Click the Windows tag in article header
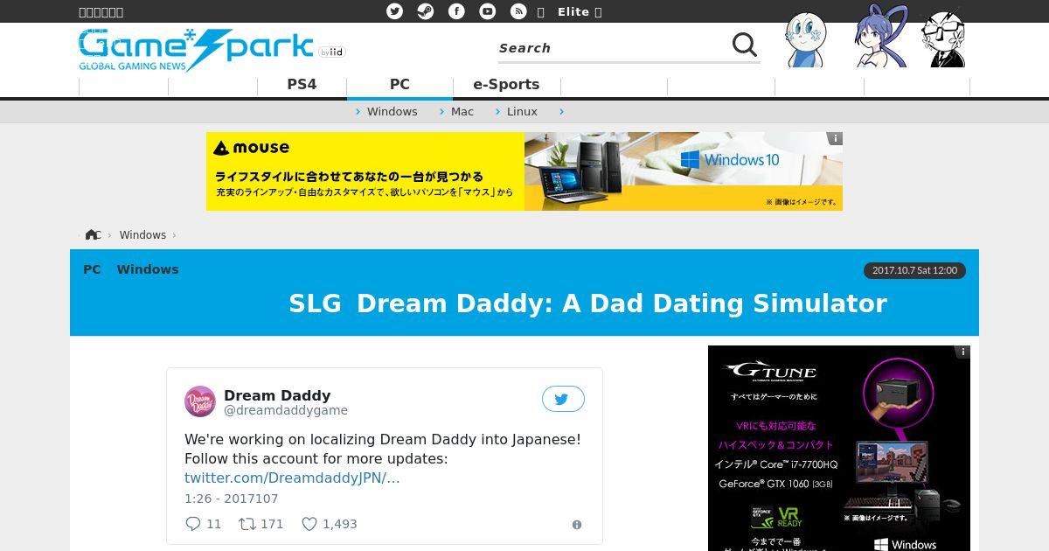Screen dimensions: 1049x551 click(x=148, y=269)
